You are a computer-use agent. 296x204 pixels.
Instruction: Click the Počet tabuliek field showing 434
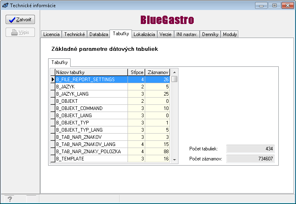(x=250, y=149)
